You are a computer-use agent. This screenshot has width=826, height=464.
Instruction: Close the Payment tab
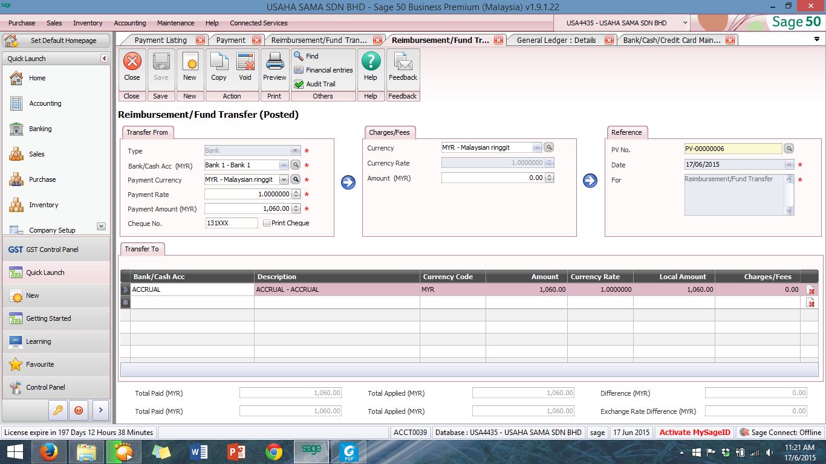[x=256, y=40]
